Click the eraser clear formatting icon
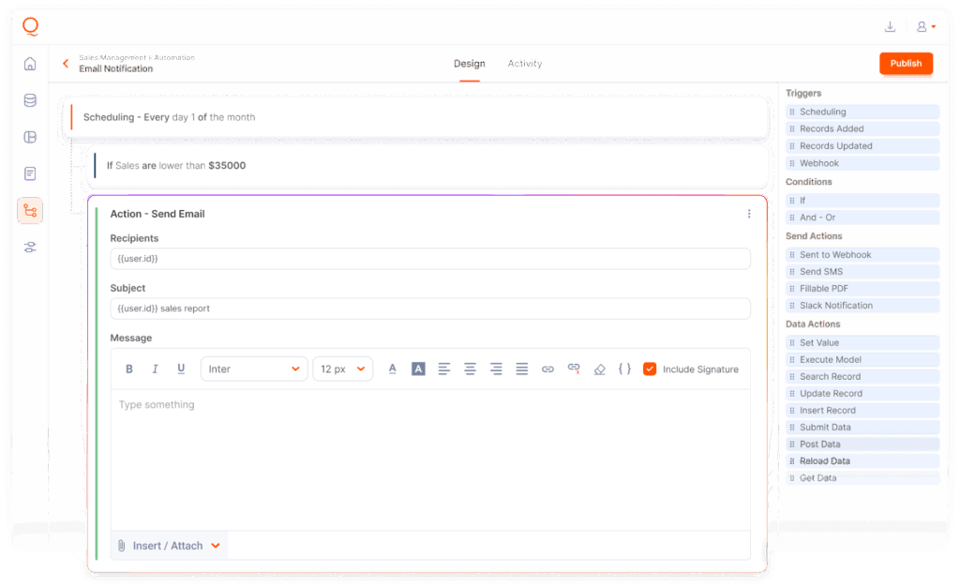 tap(599, 369)
